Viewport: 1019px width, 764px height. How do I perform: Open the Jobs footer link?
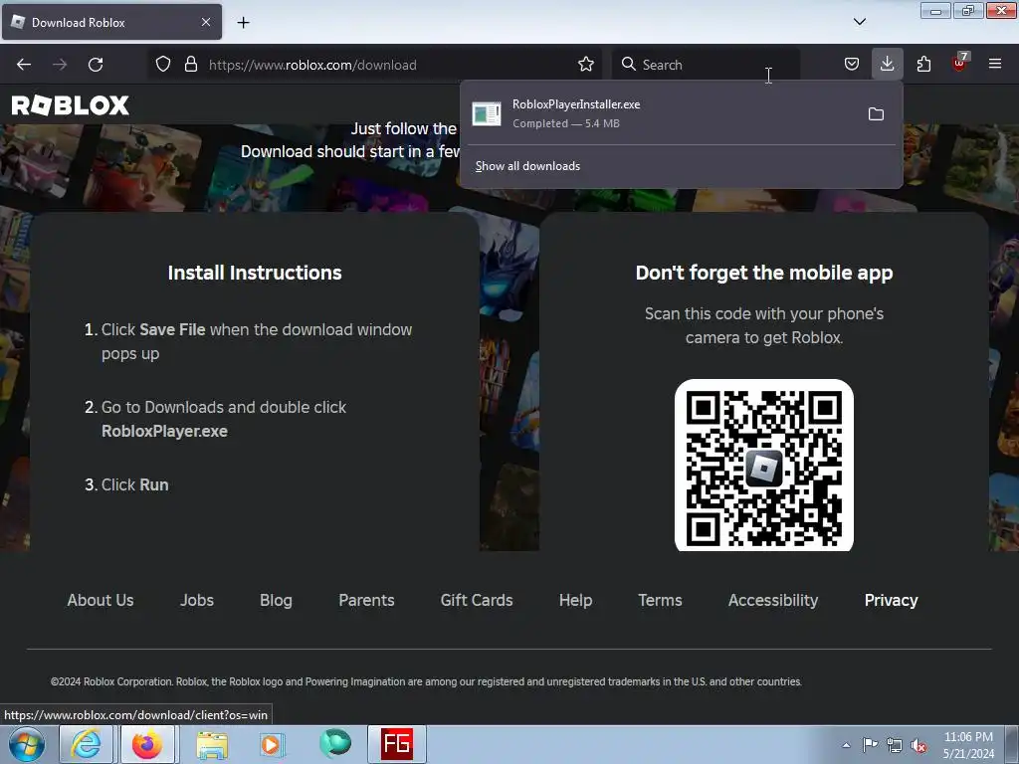pos(197,600)
